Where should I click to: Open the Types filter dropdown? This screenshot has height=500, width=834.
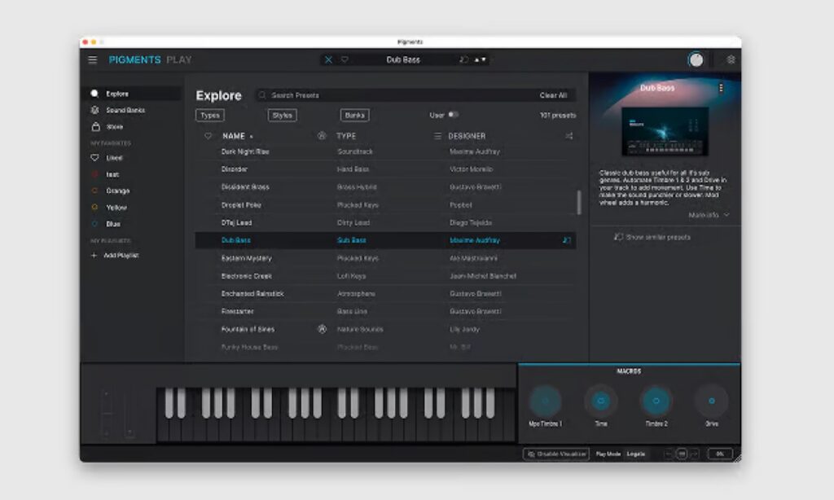coord(210,115)
